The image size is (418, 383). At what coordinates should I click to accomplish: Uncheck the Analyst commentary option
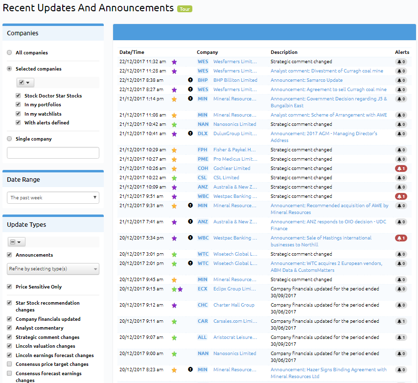point(10,328)
